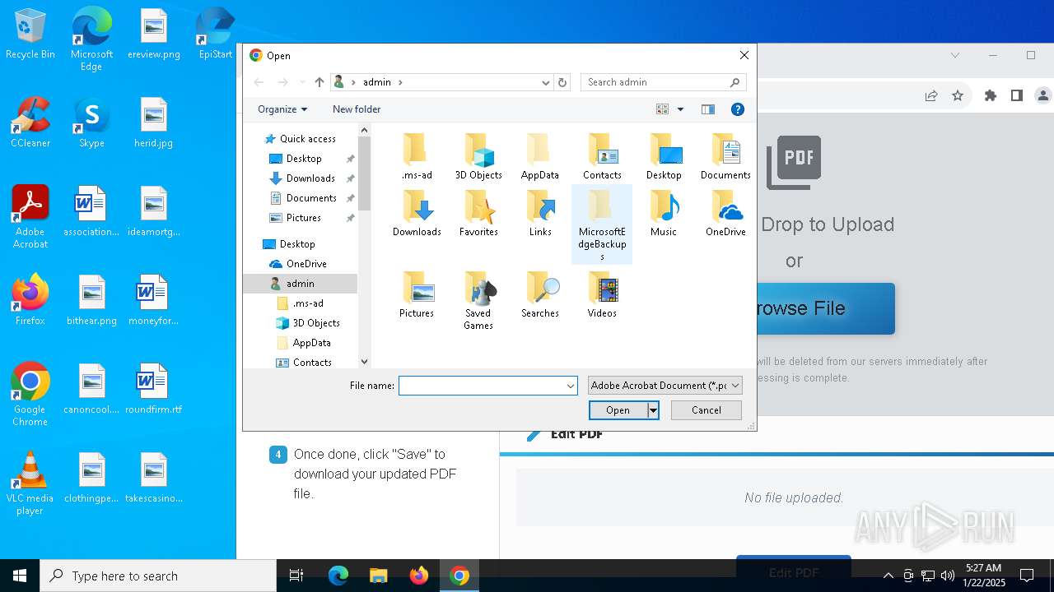Cancel the Open dialog

pos(707,409)
